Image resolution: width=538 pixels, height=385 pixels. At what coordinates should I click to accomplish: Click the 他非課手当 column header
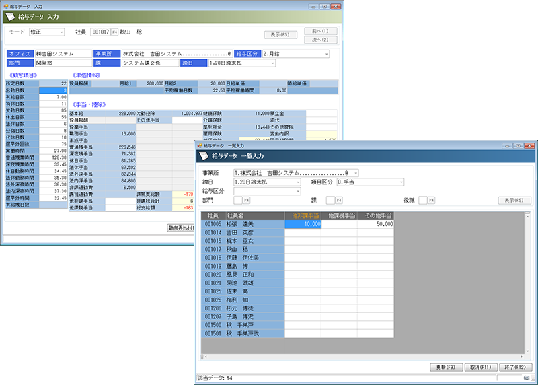coord(303,215)
